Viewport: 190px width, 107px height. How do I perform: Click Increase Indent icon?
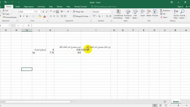[65, 16]
